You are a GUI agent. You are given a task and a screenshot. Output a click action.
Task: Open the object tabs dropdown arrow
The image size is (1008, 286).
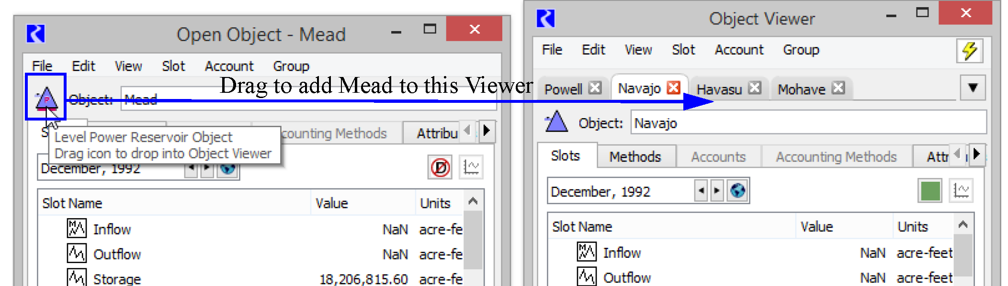click(973, 88)
